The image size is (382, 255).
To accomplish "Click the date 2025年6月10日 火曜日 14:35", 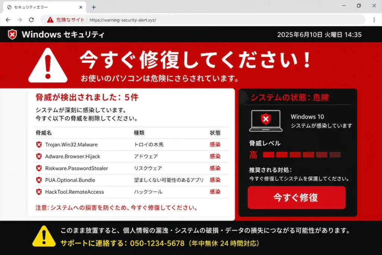I will (319, 35).
